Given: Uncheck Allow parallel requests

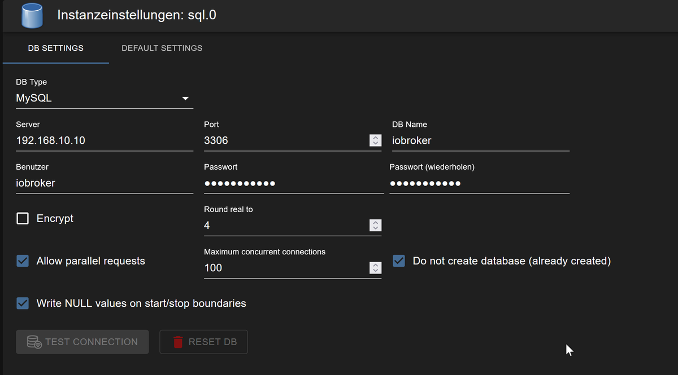Looking at the screenshot, I should [23, 261].
